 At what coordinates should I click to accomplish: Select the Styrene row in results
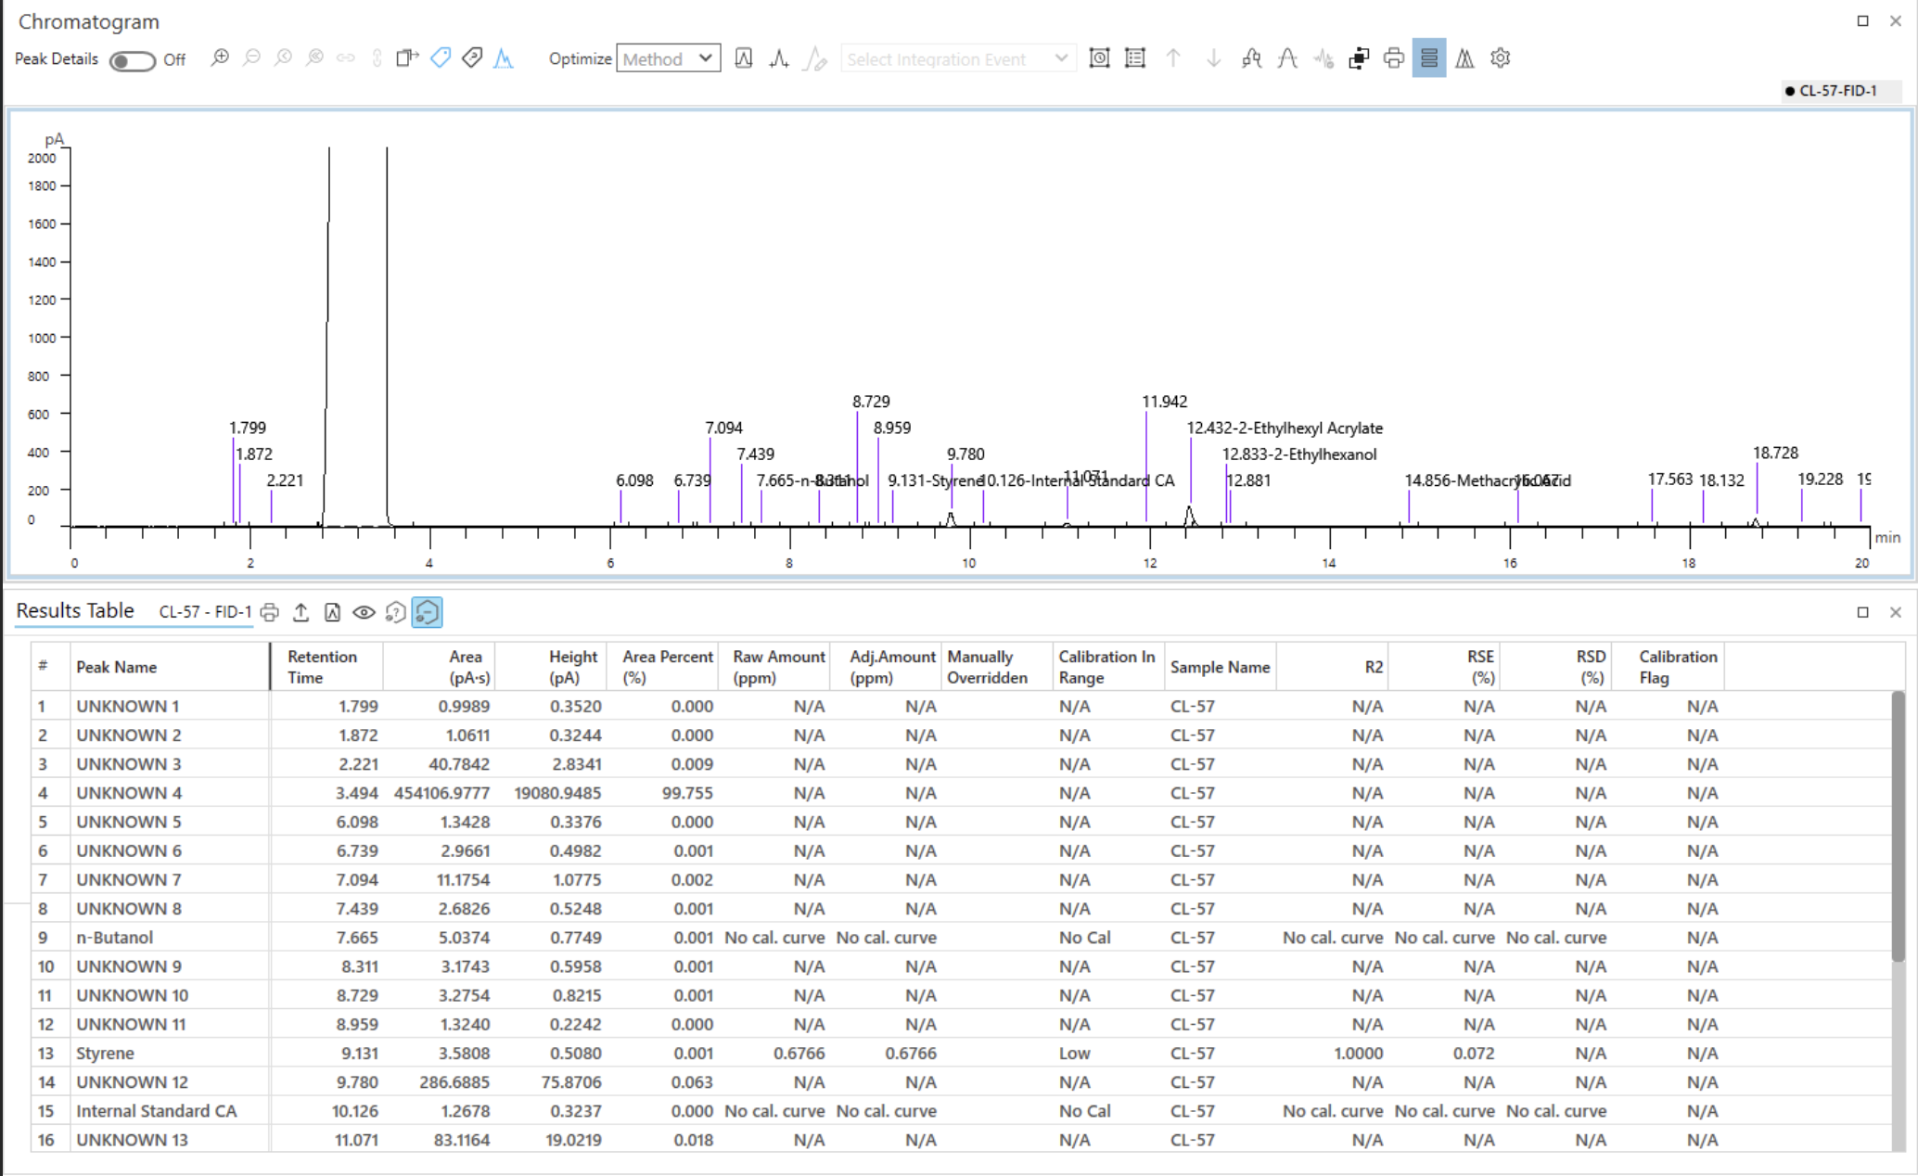(x=105, y=1053)
